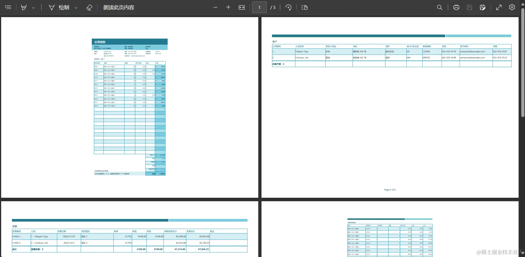Viewport: 525px width, 257px height.
Task: Expand the highlighter color options dropdown
Action: 33,8
